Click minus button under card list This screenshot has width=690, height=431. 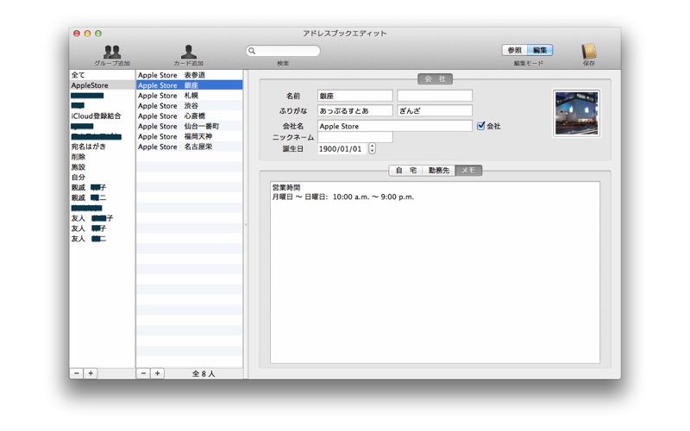point(143,373)
